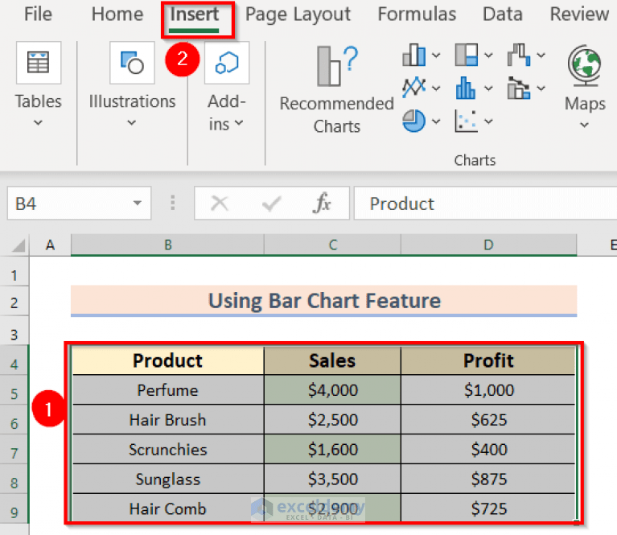
Task: Select column C header
Action: coord(332,245)
